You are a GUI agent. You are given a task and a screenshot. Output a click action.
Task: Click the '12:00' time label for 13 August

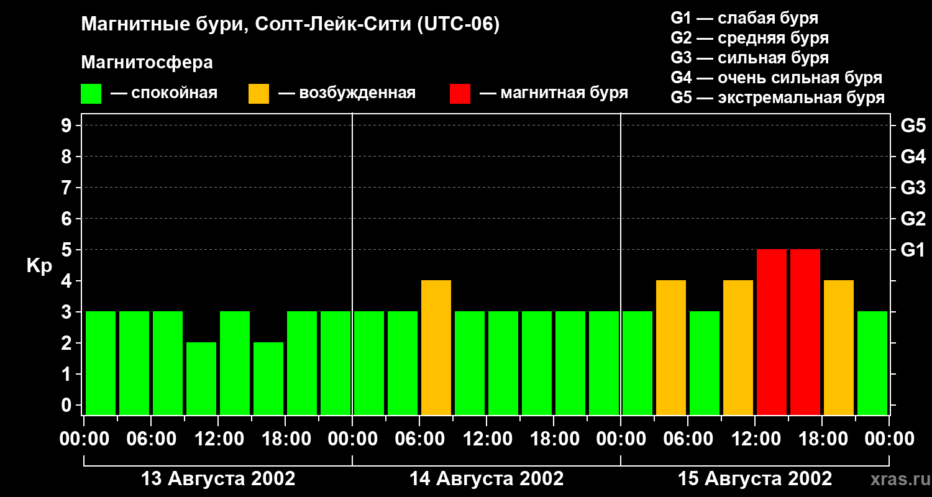click(x=218, y=439)
